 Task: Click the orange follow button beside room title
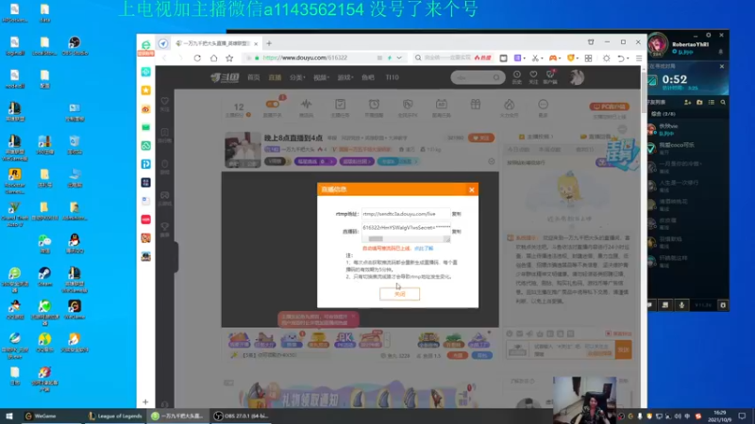[x=481, y=138]
